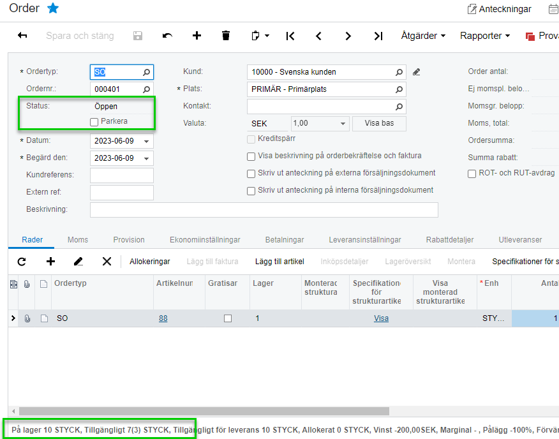
Task: Toggle the ROT- och RUT-avdrag checkbox
Action: [472, 174]
